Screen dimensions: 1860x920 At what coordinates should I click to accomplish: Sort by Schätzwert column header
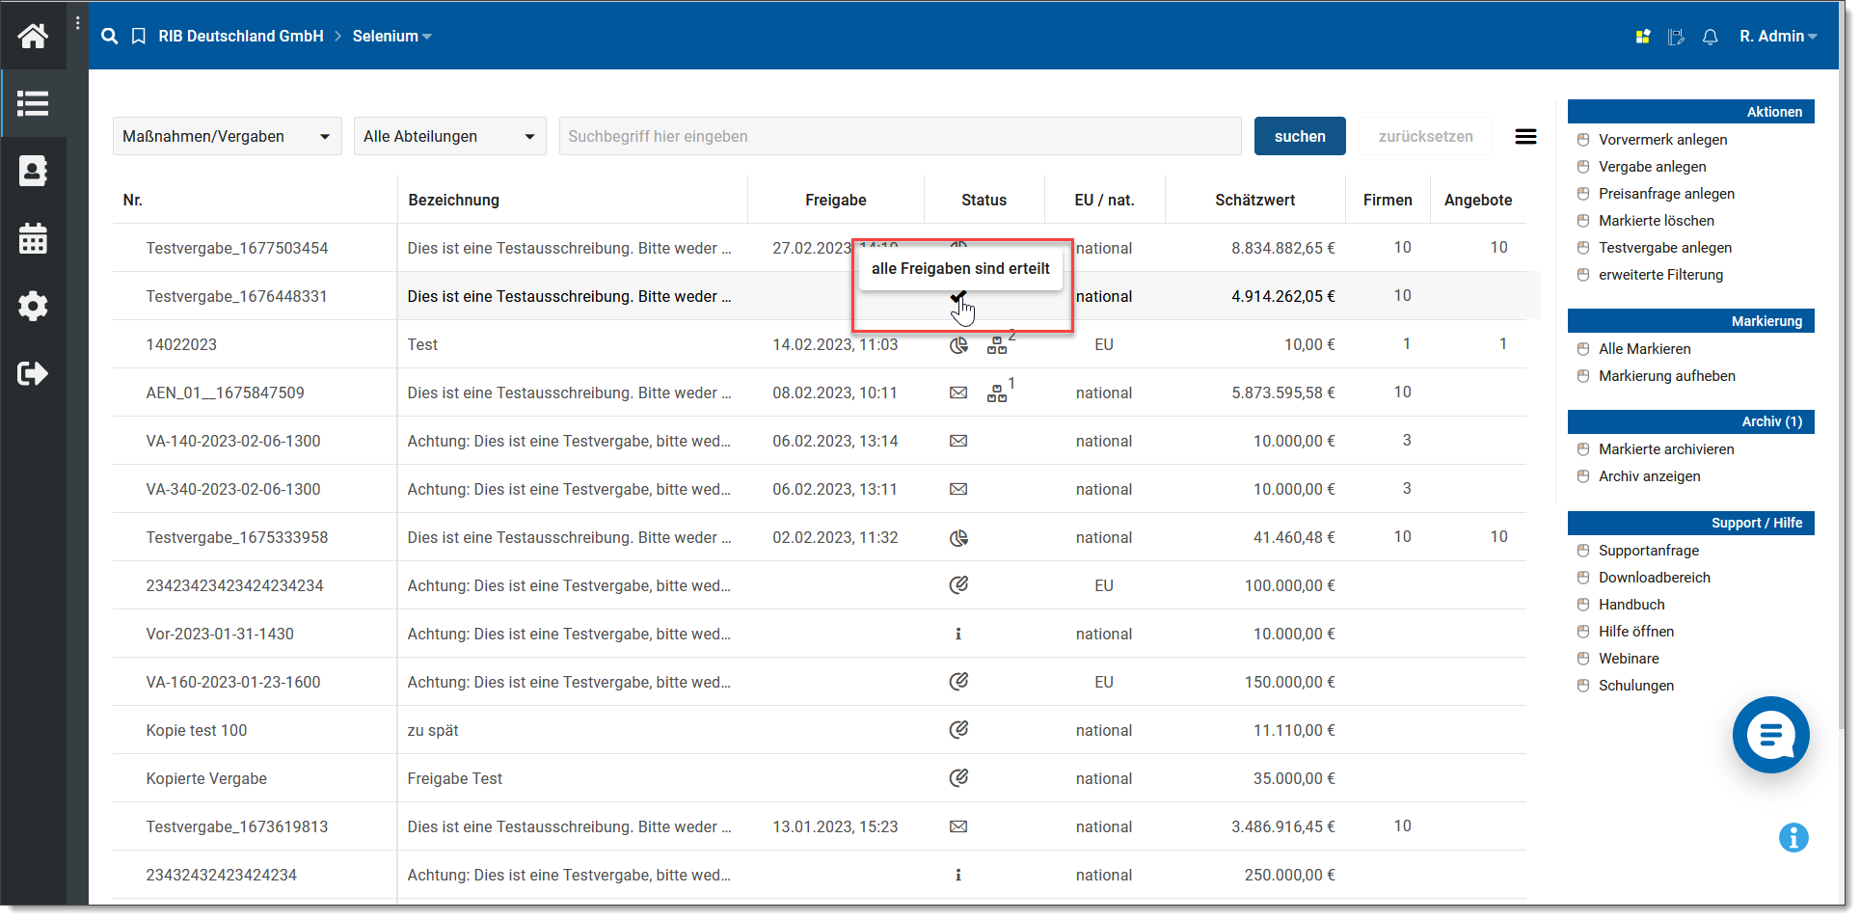(1254, 200)
